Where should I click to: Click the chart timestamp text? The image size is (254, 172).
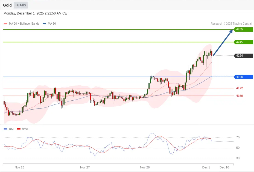[36, 13]
